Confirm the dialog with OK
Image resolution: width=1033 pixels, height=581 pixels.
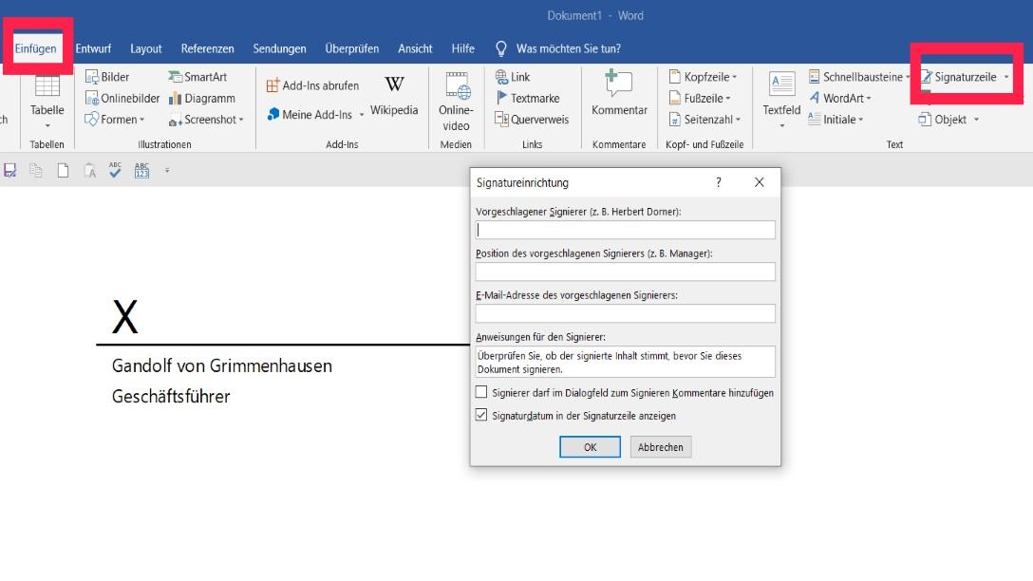click(x=590, y=447)
